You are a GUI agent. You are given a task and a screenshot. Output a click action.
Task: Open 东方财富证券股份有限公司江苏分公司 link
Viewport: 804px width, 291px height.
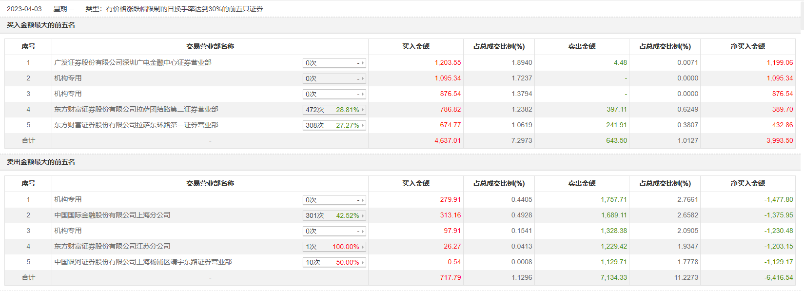[112, 246]
